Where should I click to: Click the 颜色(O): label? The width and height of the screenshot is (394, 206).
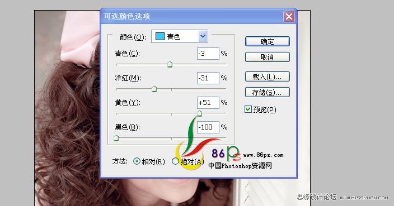click(133, 37)
